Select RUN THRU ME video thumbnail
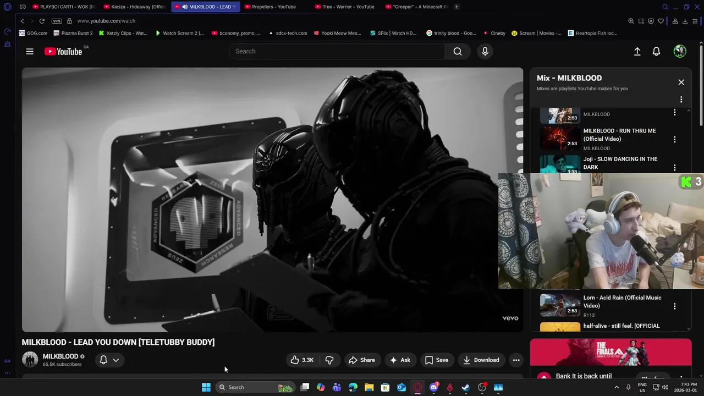Viewport: 704px width, 396px height. [x=560, y=139]
